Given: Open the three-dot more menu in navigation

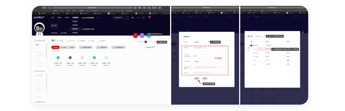Looking at the screenshot, I should [x=98, y=18].
